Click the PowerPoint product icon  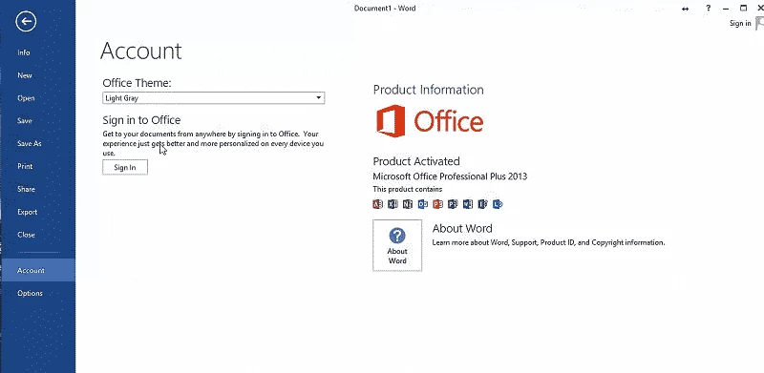[437, 204]
